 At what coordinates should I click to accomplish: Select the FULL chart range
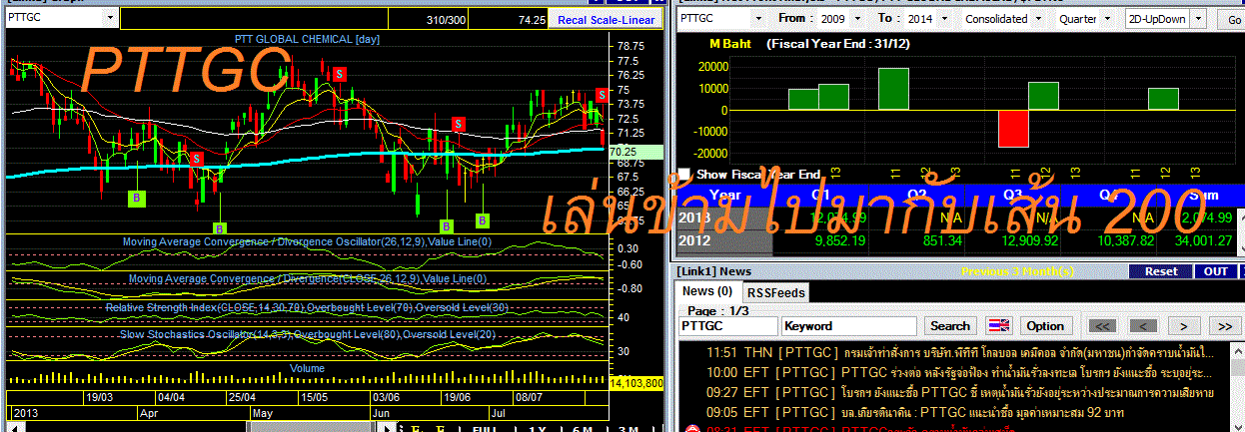484,427
